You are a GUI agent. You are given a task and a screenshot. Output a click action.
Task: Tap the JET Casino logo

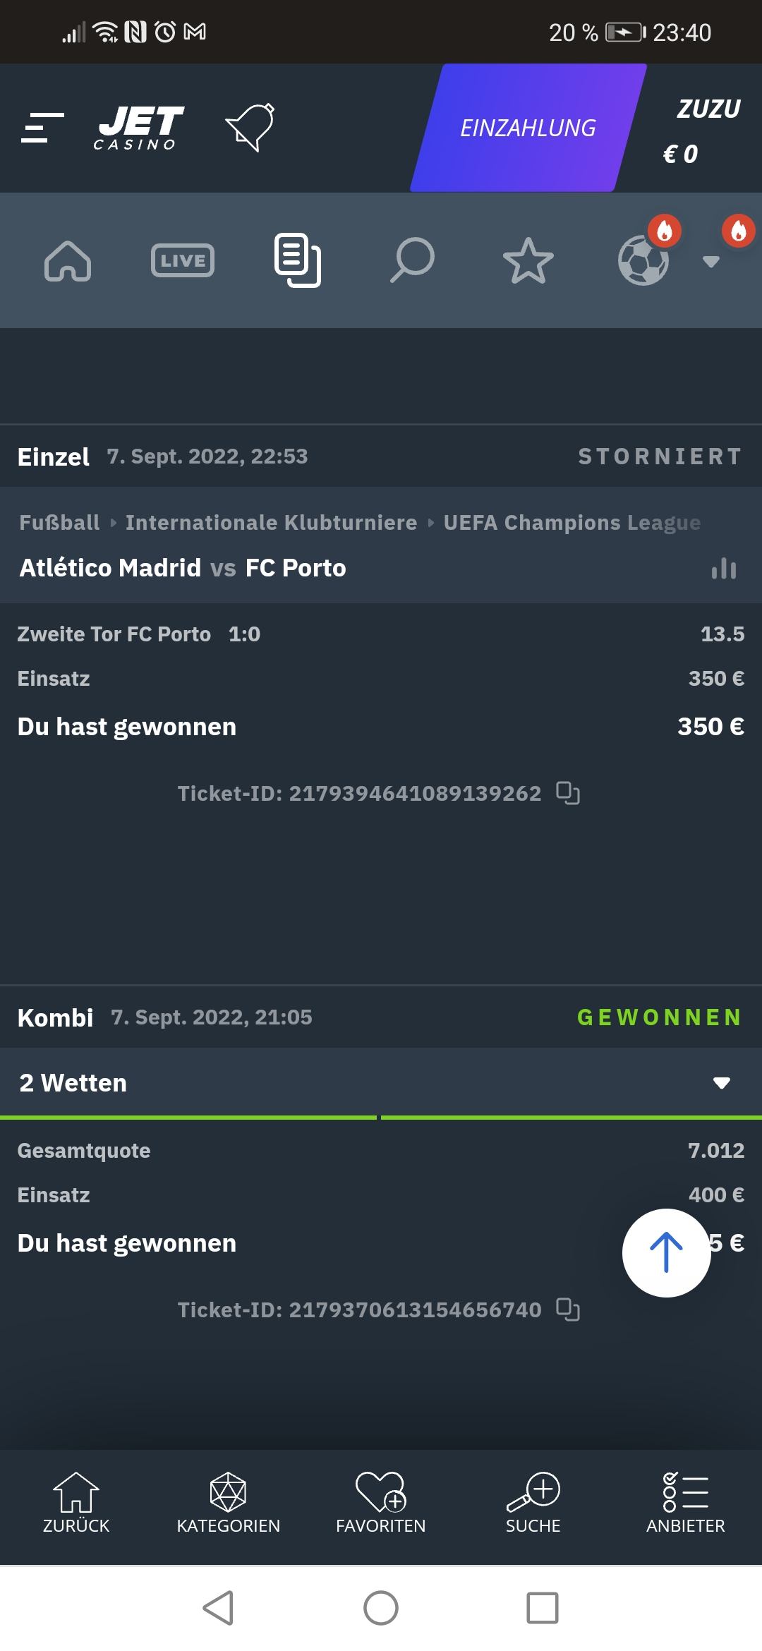coord(140,128)
